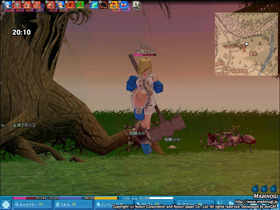Click the F8 green arrows skill icon

[x=80, y=5]
